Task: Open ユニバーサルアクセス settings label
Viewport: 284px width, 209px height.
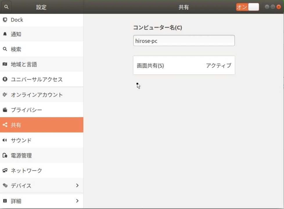Action: coord(37,79)
